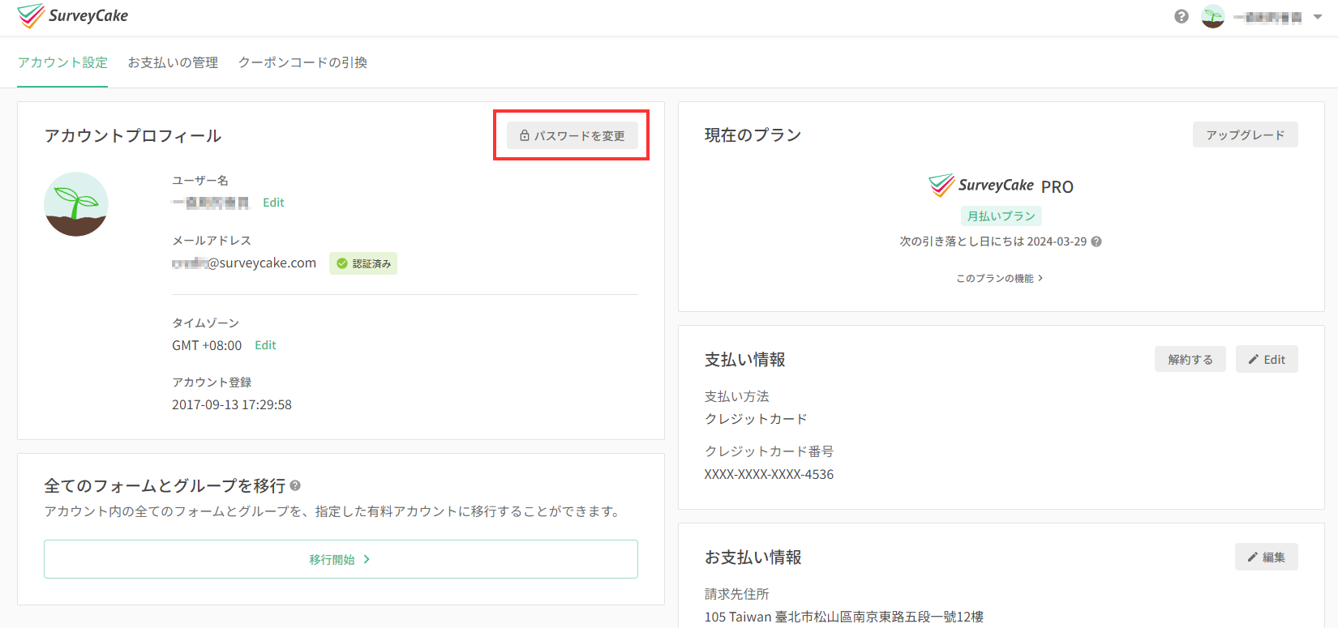Click the 認証済み verified badge
This screenshot has width=1338, height=628.
(x=363, y=263)
